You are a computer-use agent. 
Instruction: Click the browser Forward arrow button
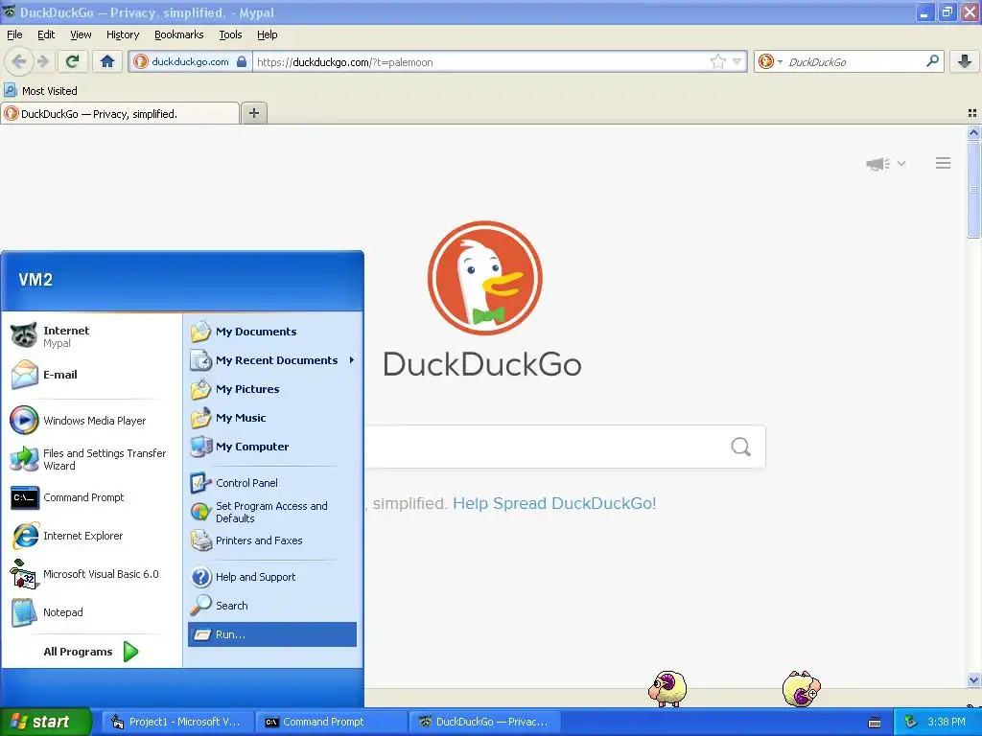click(42, 61)
